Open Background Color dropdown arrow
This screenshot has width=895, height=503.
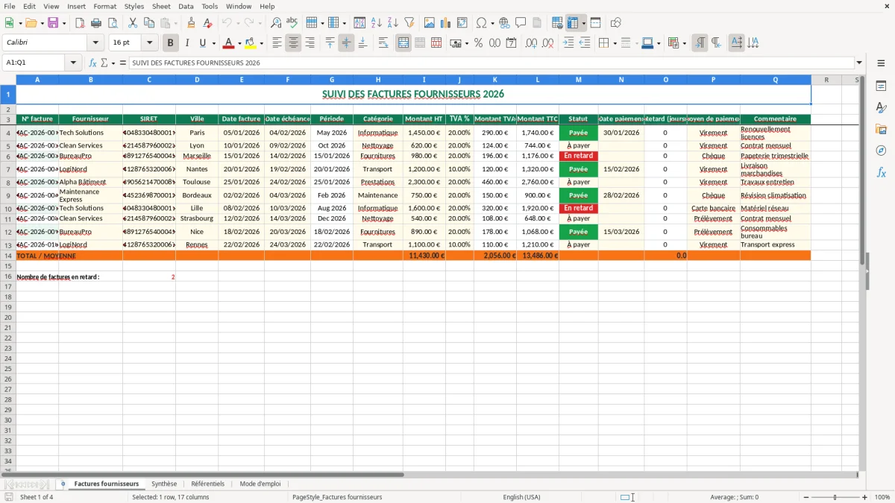coord(261,43)
